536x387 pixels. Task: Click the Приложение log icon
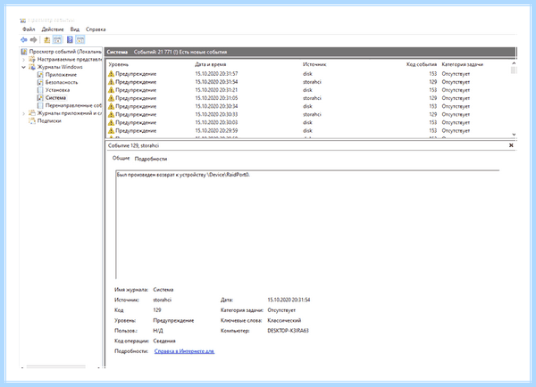click(x=40, y=75)
